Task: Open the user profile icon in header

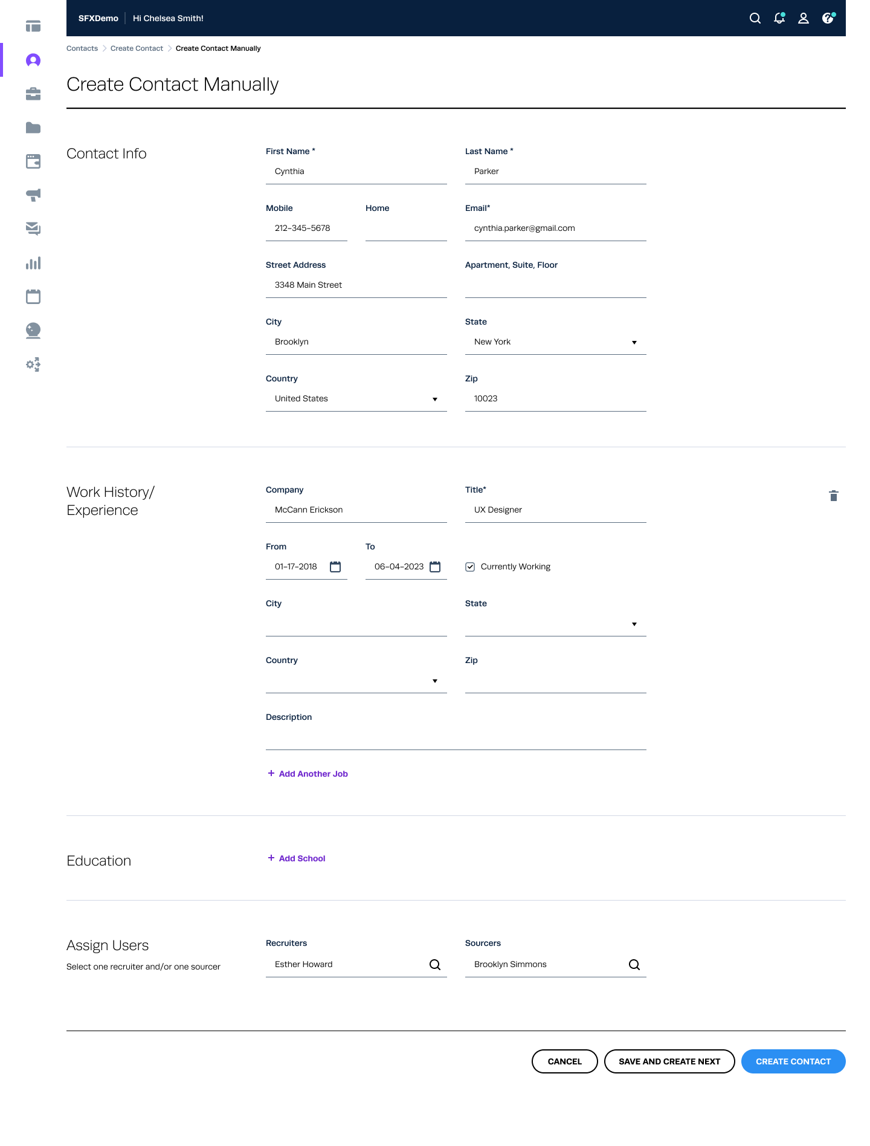Action: click(803, 18)
